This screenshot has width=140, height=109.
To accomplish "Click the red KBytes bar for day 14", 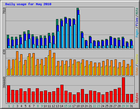I will click(62, 94).
